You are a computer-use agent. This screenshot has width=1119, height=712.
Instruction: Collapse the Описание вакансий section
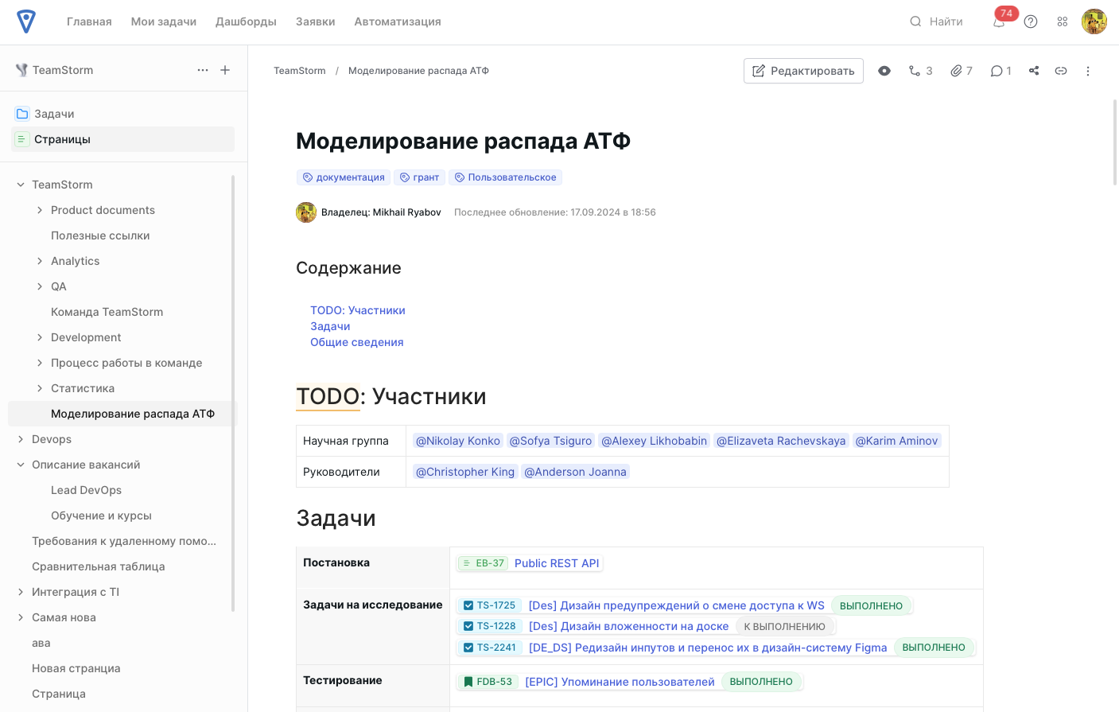click(22, 465)
